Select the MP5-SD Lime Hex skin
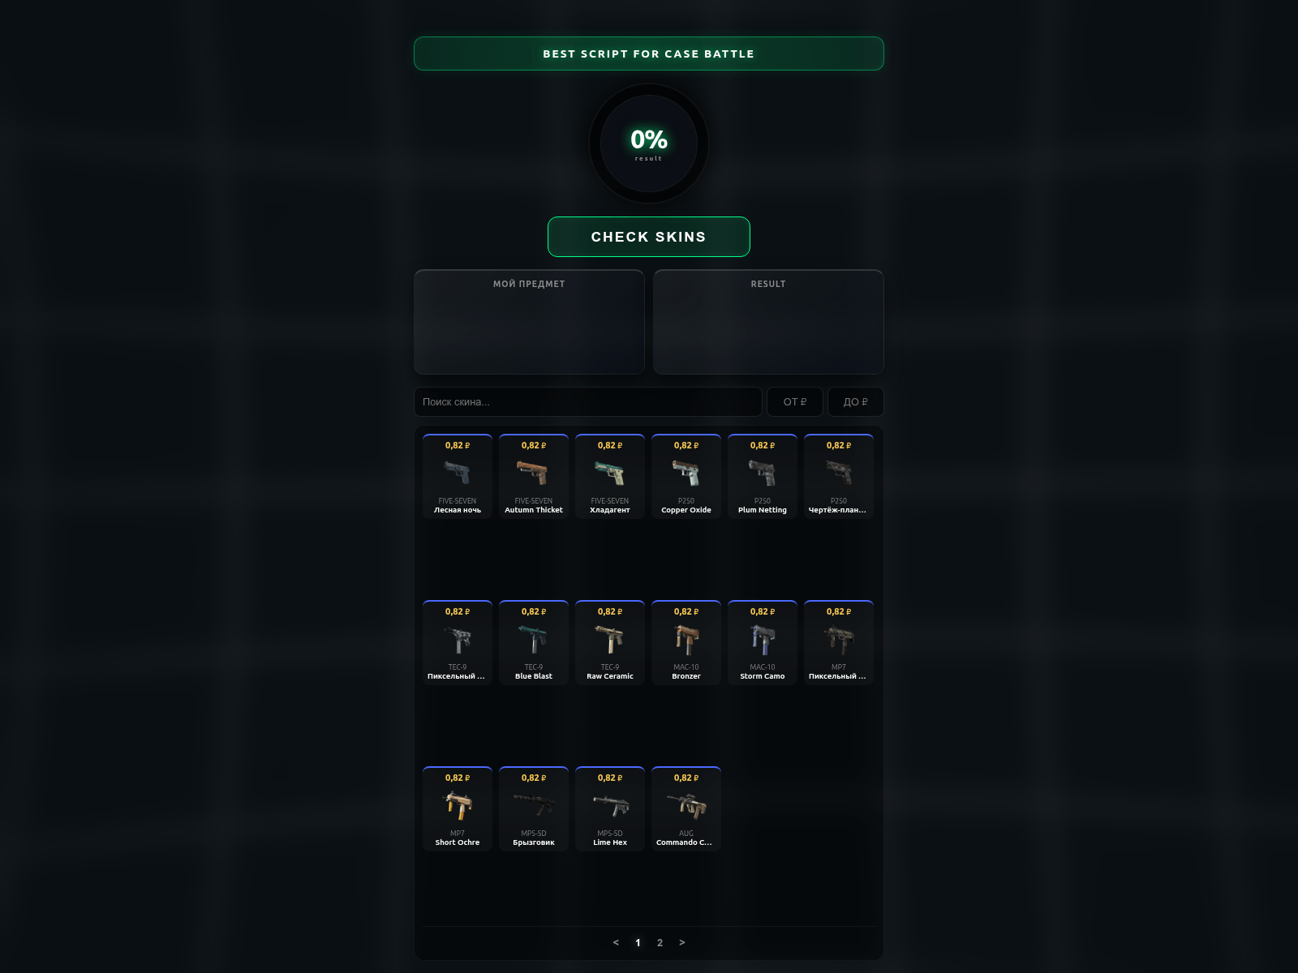1298x973 pixels. click(x=610, y=808)
